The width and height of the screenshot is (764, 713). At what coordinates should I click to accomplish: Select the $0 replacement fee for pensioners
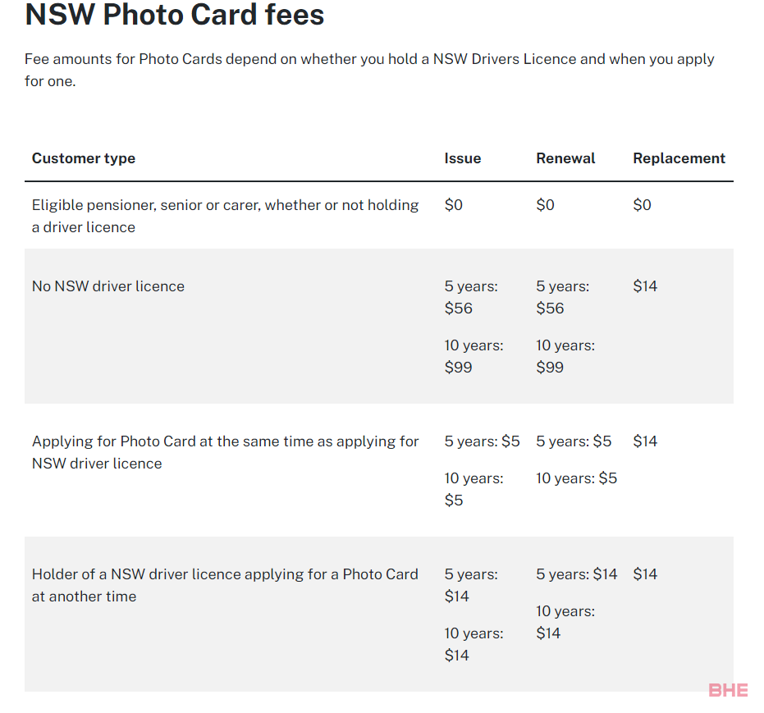[x=642, y=204]
